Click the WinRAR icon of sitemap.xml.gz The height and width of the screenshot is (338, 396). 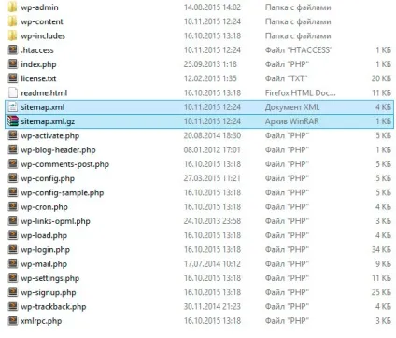[x=12, y=121]
